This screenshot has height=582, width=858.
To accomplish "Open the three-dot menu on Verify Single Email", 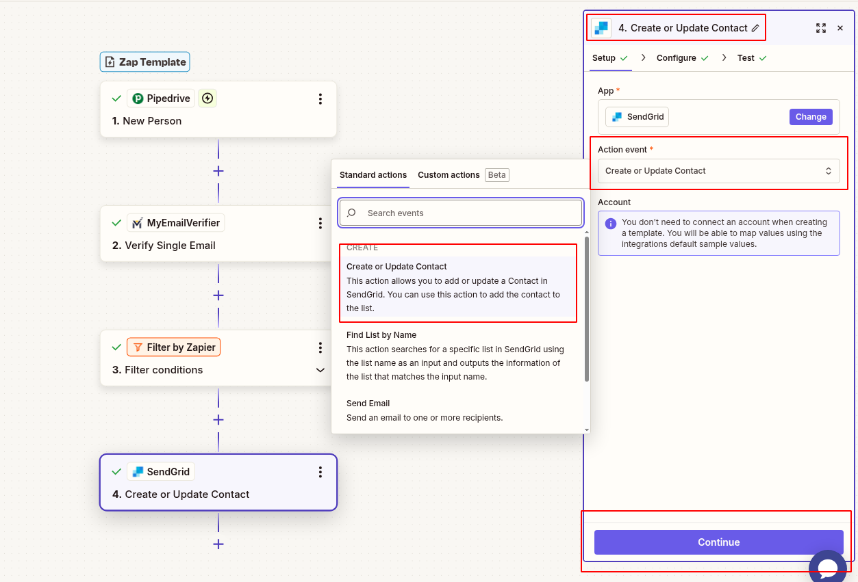I will click(x=320, y=222).
